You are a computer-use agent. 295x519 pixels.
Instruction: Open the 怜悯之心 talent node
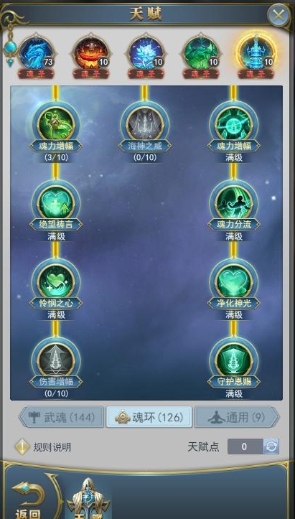tap(55, 281)
